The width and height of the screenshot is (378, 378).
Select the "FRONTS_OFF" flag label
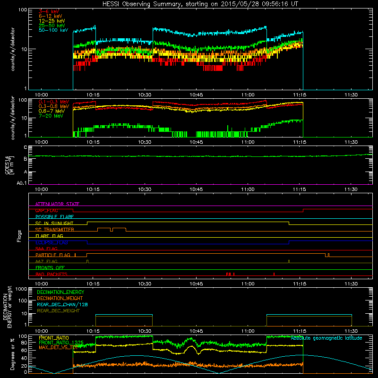pos(50,268)
